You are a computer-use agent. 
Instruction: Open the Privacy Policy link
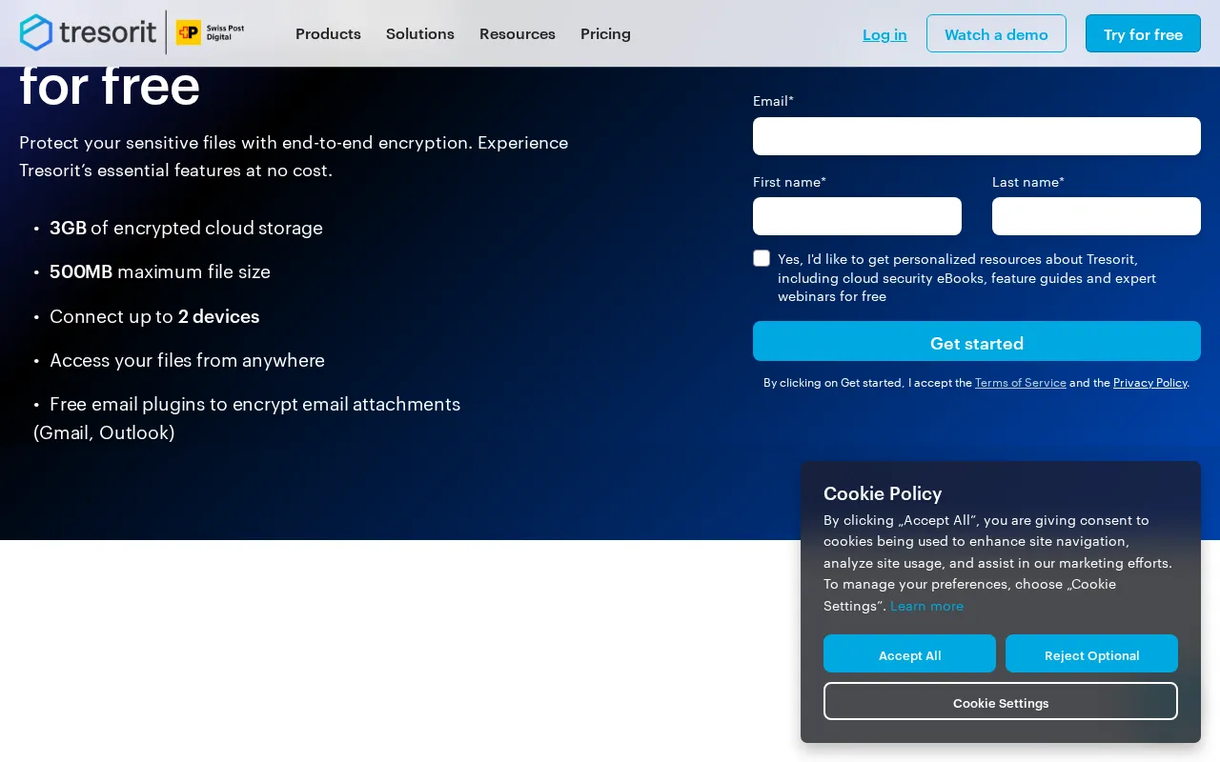1149,382
